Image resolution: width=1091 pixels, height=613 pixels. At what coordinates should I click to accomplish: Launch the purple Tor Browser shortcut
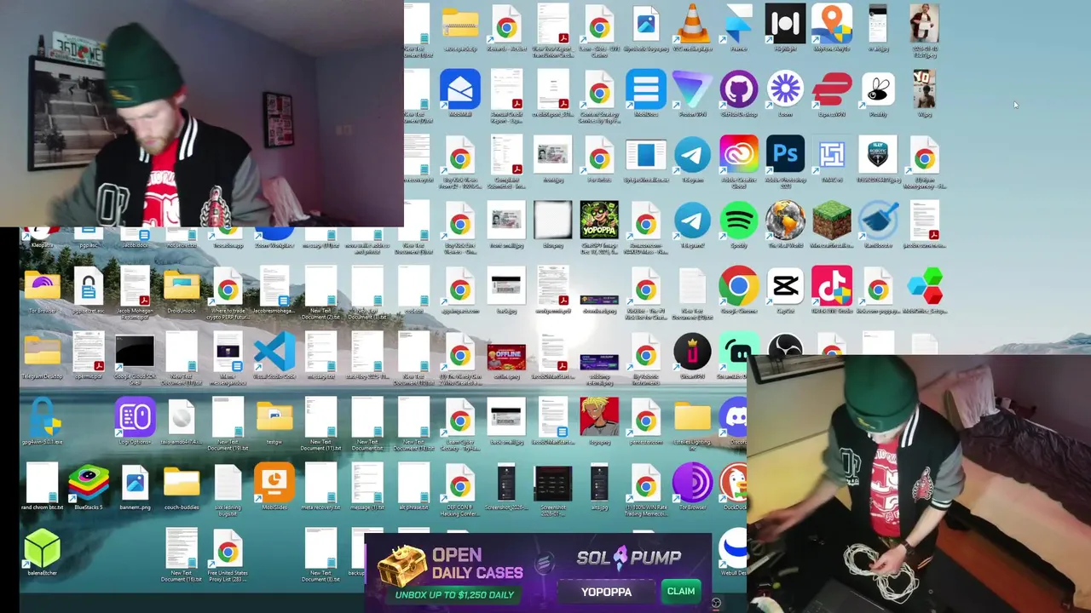tap(692, 484)
